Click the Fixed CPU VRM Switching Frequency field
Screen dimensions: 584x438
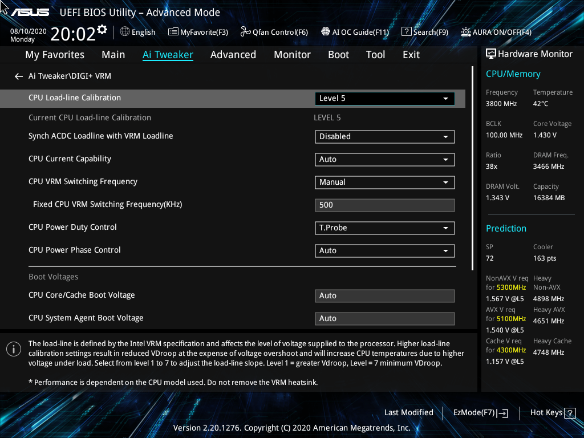(x=385, y=205)
